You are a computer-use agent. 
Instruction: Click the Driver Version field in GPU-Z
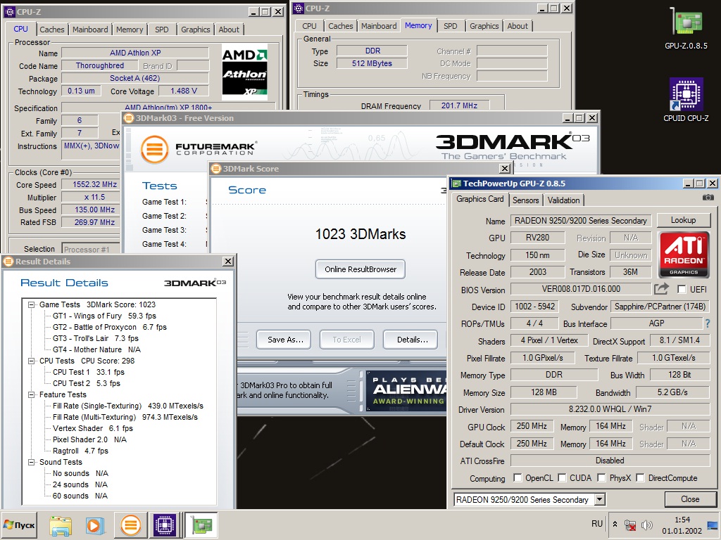(610, 409)
